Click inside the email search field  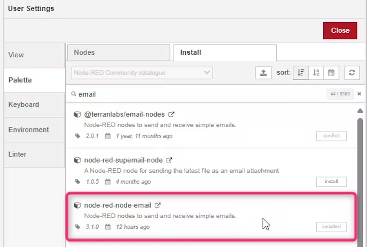click(147, 94)
